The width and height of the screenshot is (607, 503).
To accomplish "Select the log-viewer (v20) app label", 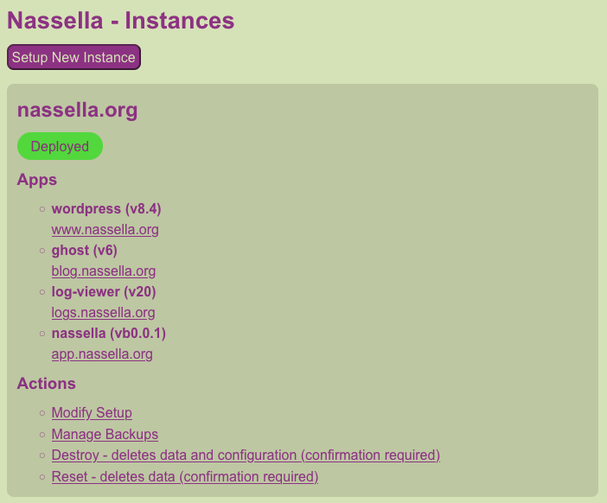I will (104, 292).
